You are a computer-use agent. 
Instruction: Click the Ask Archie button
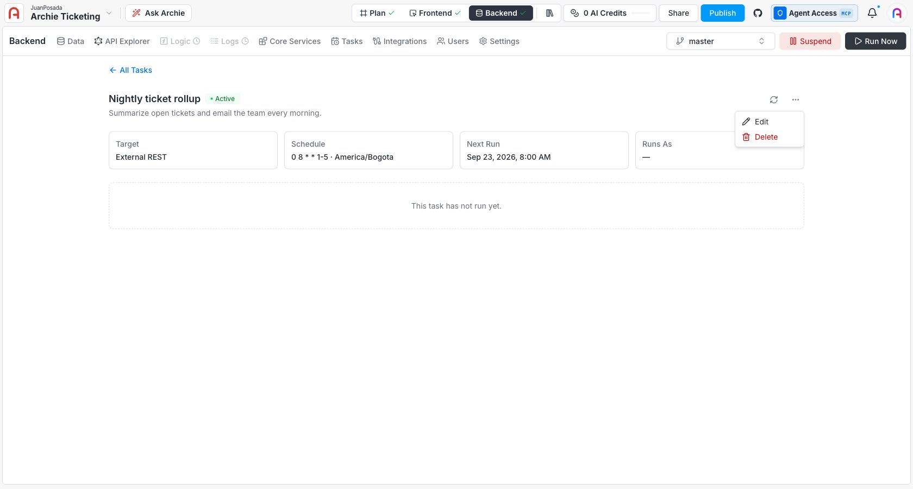point(158,13)
